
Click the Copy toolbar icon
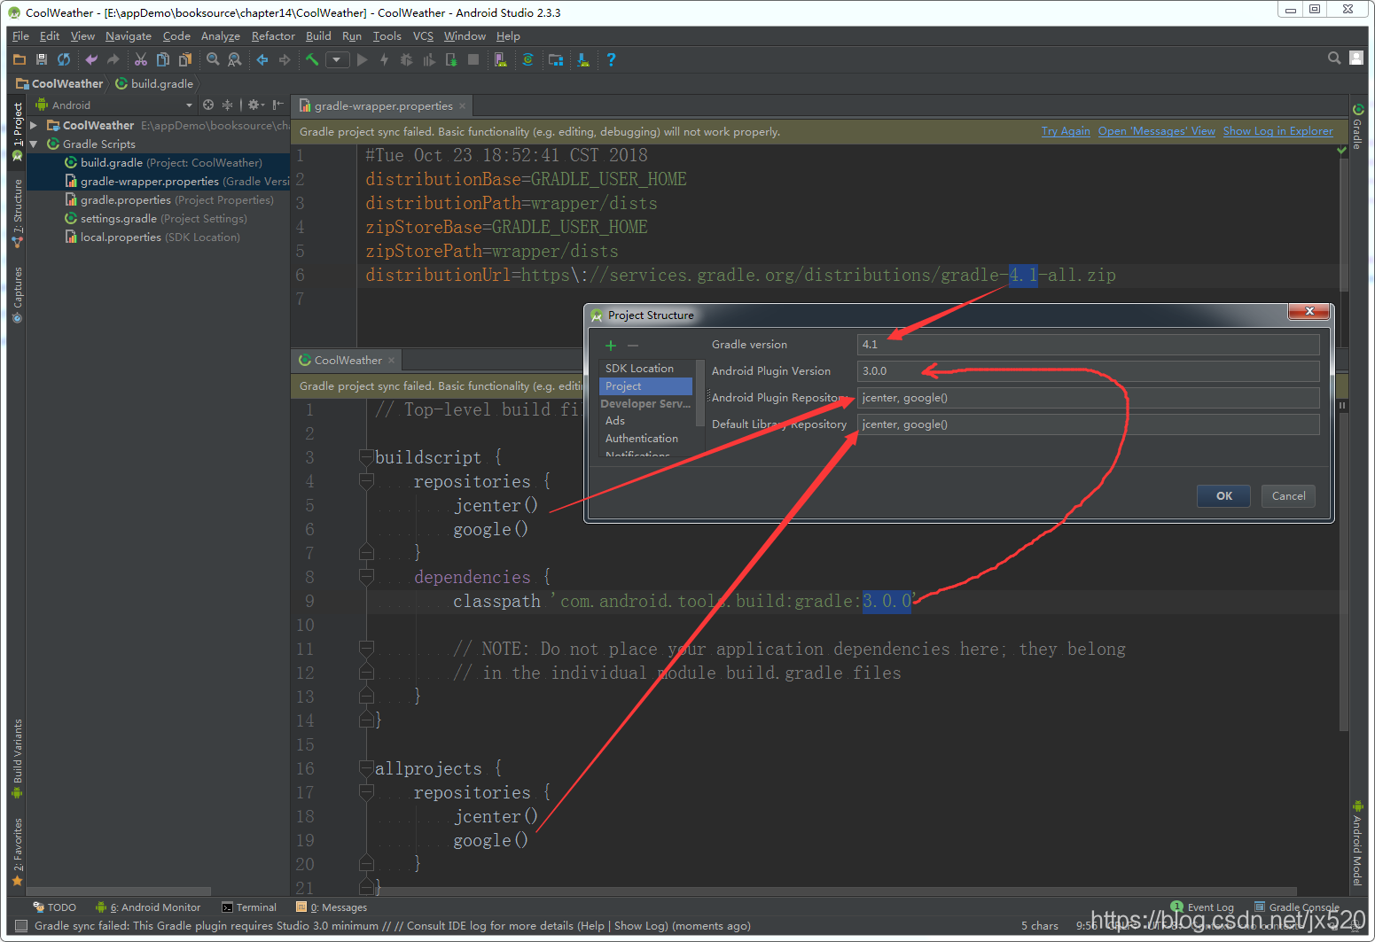(x=163, y=59)
